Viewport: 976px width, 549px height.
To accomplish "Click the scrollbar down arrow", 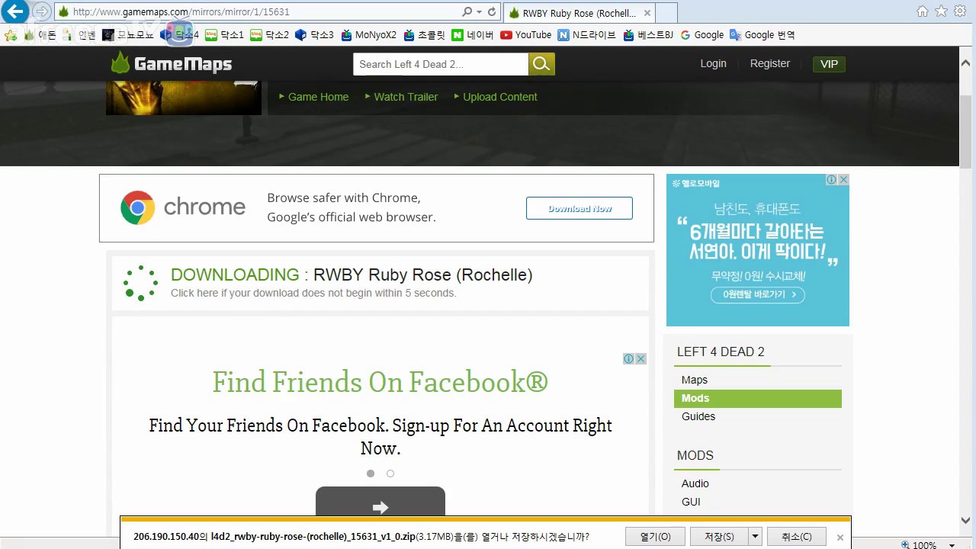I will coord(967,520).
